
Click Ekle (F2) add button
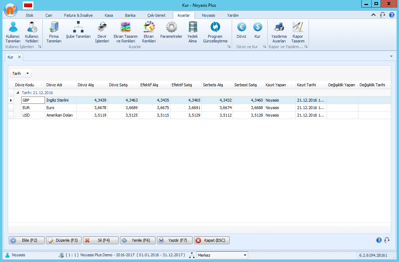coord(27,240)
